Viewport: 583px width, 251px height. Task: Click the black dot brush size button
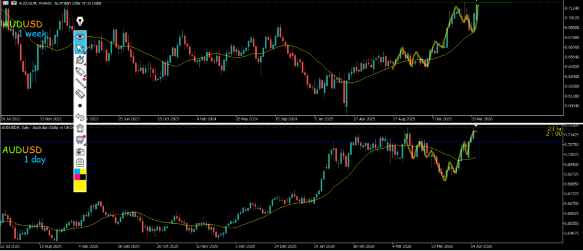(80, 106)
